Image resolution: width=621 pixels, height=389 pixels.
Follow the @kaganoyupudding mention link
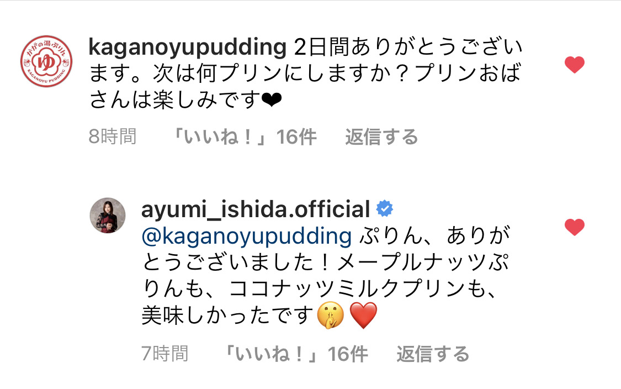click(246, 236)
